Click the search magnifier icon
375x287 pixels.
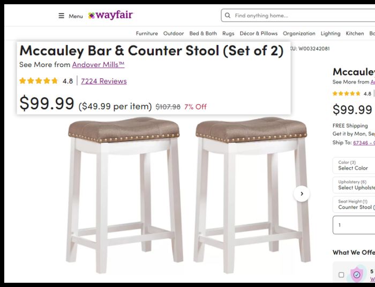click(x=228, y=16)
